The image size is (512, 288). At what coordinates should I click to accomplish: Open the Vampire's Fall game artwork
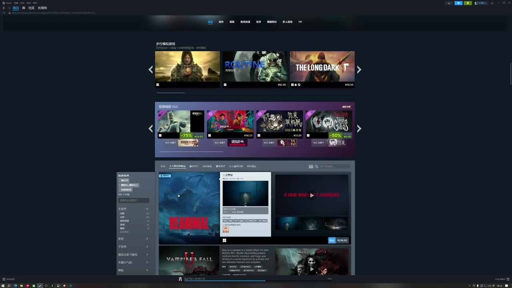click(189, 260)
